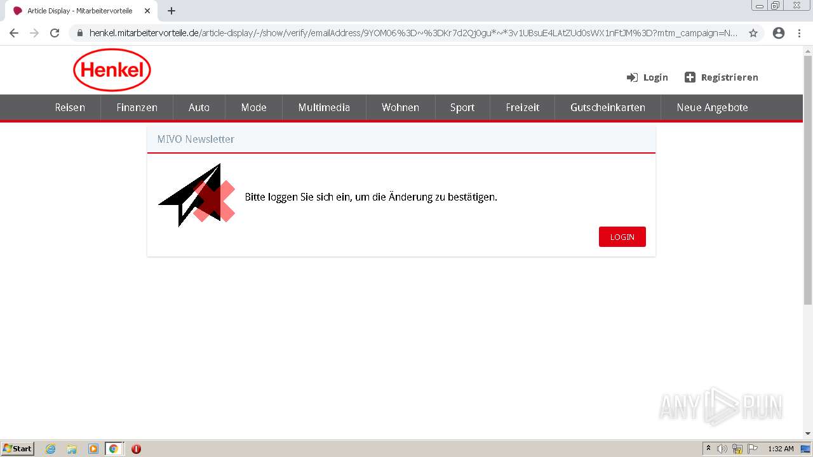The height and width of the screenshot is (457, 813).
Task: Click the browser forward arrow
Action: click(x=34, y=33)
